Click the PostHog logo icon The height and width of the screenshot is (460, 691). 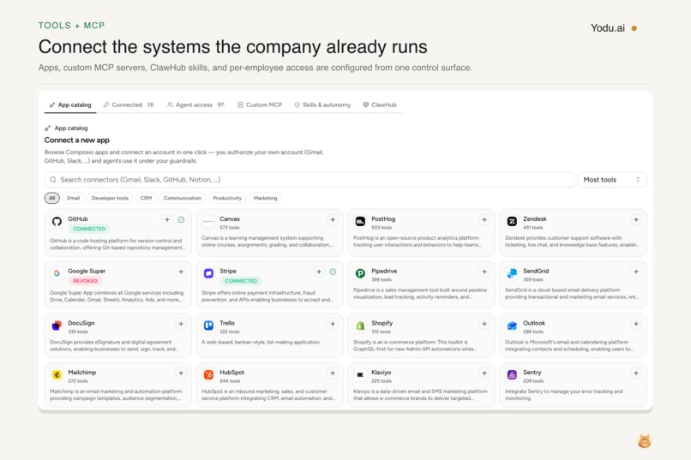(x=360, y=221)
